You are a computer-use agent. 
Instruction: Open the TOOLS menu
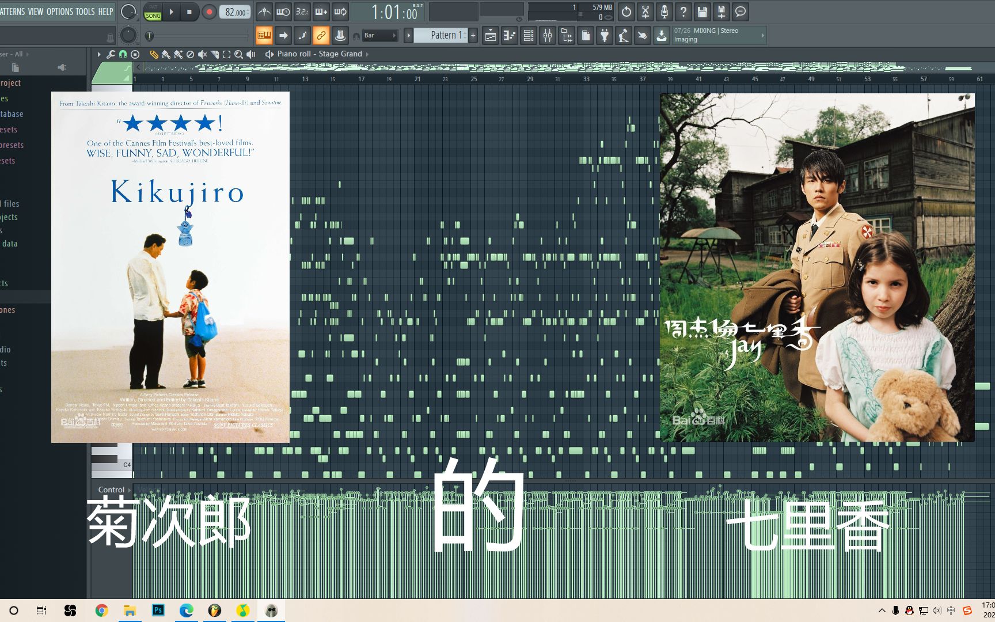click(85, 12)
